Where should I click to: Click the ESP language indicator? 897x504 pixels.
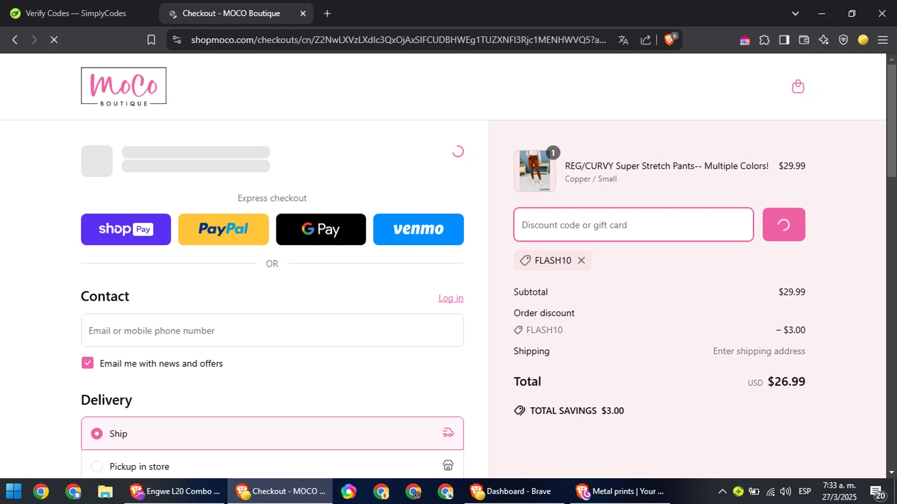pyautogui.click(x=805, y=491)
